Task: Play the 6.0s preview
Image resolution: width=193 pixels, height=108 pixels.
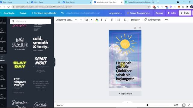Action: pyautogui.click(x=172, y=13)
